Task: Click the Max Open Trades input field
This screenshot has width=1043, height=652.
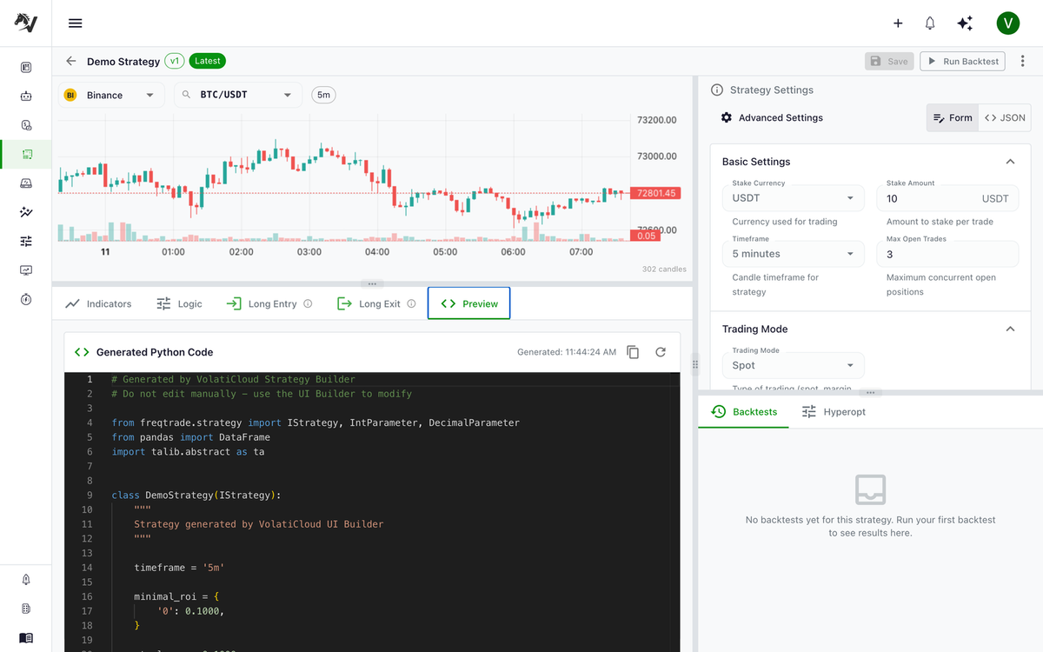Action: (947, 254)
